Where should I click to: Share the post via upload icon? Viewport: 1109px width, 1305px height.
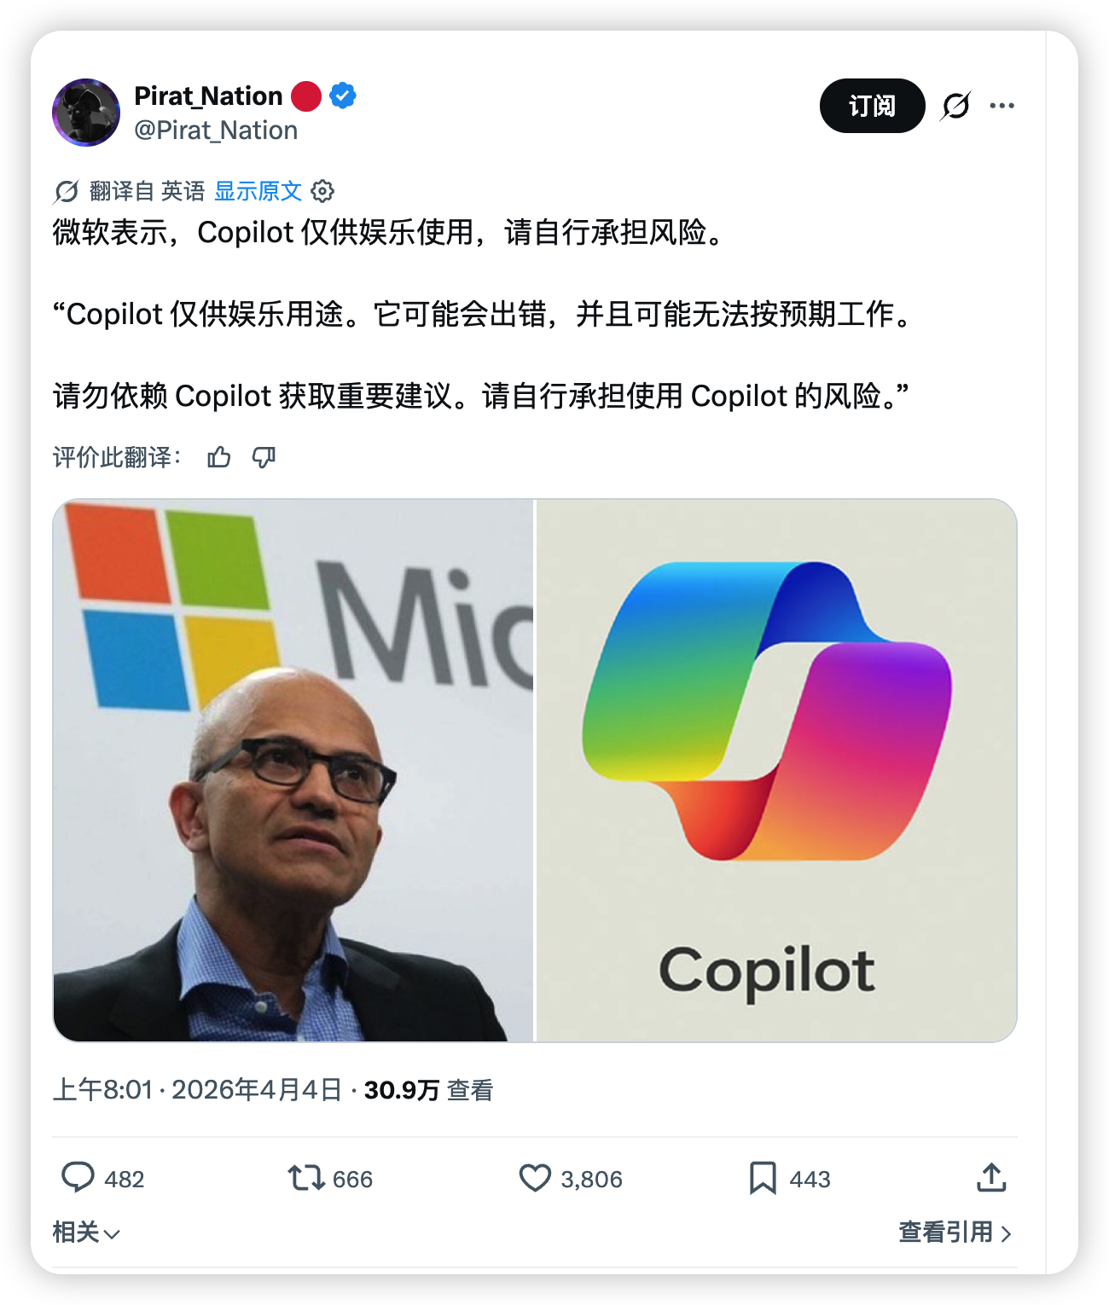point(991,1177)
